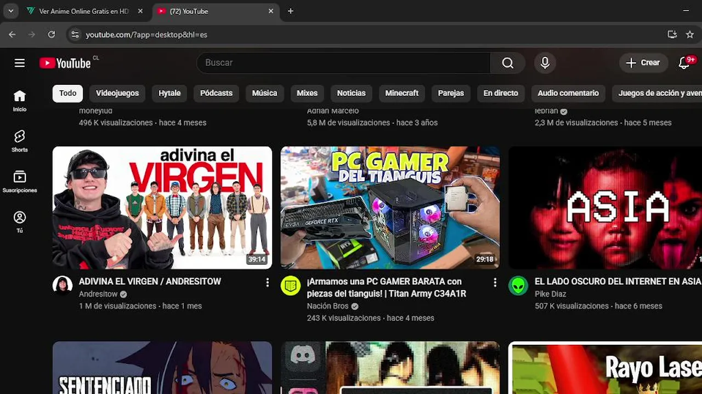
Task: Open Suscripciones in the sidebar
Action: [20, 182]
